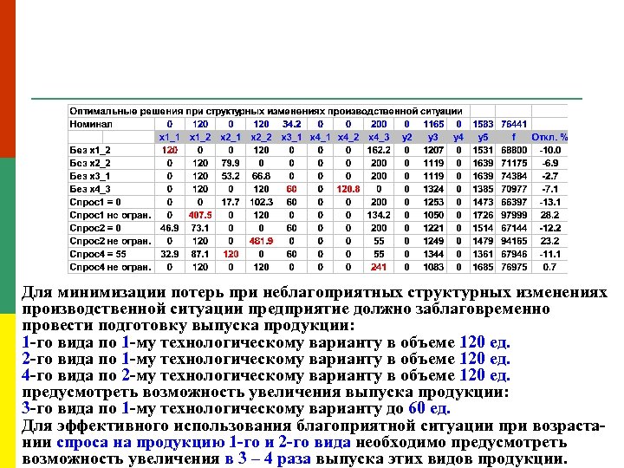This screenshot has width=624, height=468.
Task: Click the red cell value 407.5
Action: tap(200, 215)
